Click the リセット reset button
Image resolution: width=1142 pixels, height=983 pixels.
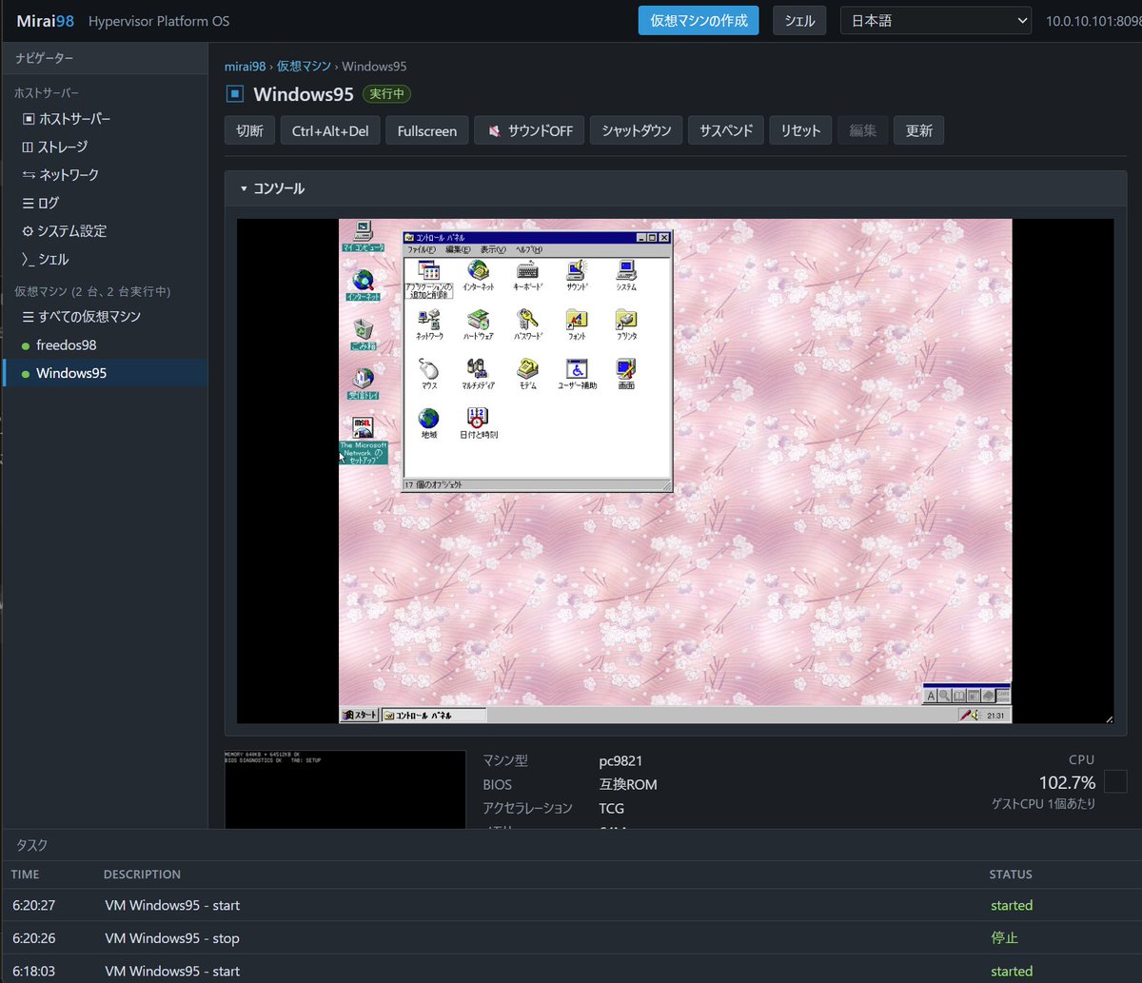pyautogui.click(x=800, y=130)
